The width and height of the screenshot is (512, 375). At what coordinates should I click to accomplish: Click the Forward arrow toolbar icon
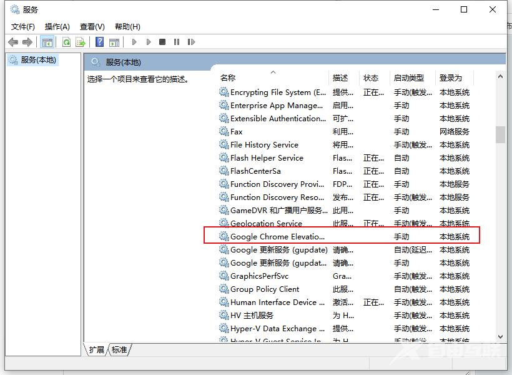point(27,42)
